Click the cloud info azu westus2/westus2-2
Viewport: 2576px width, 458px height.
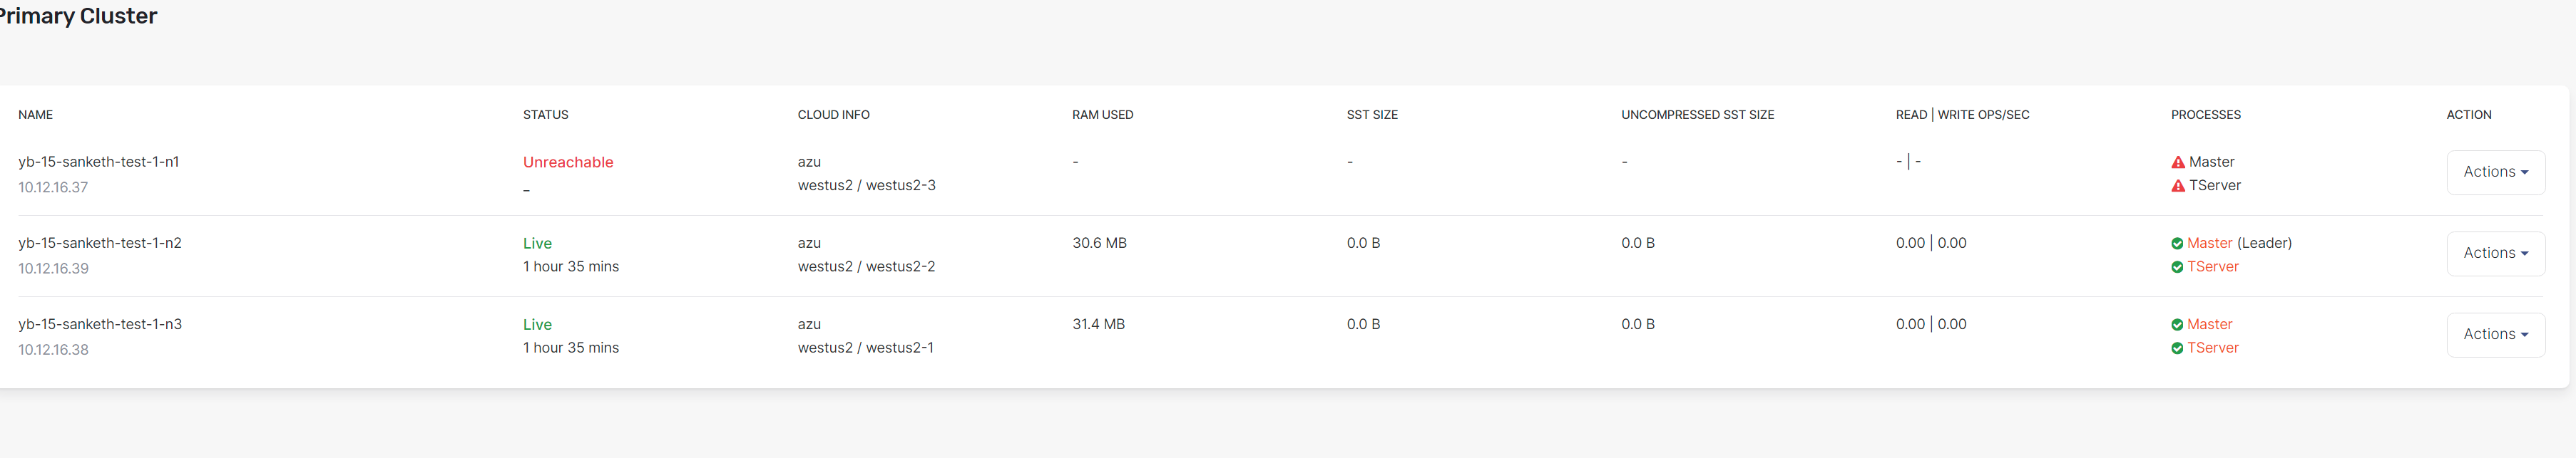[x=866, y=254]
